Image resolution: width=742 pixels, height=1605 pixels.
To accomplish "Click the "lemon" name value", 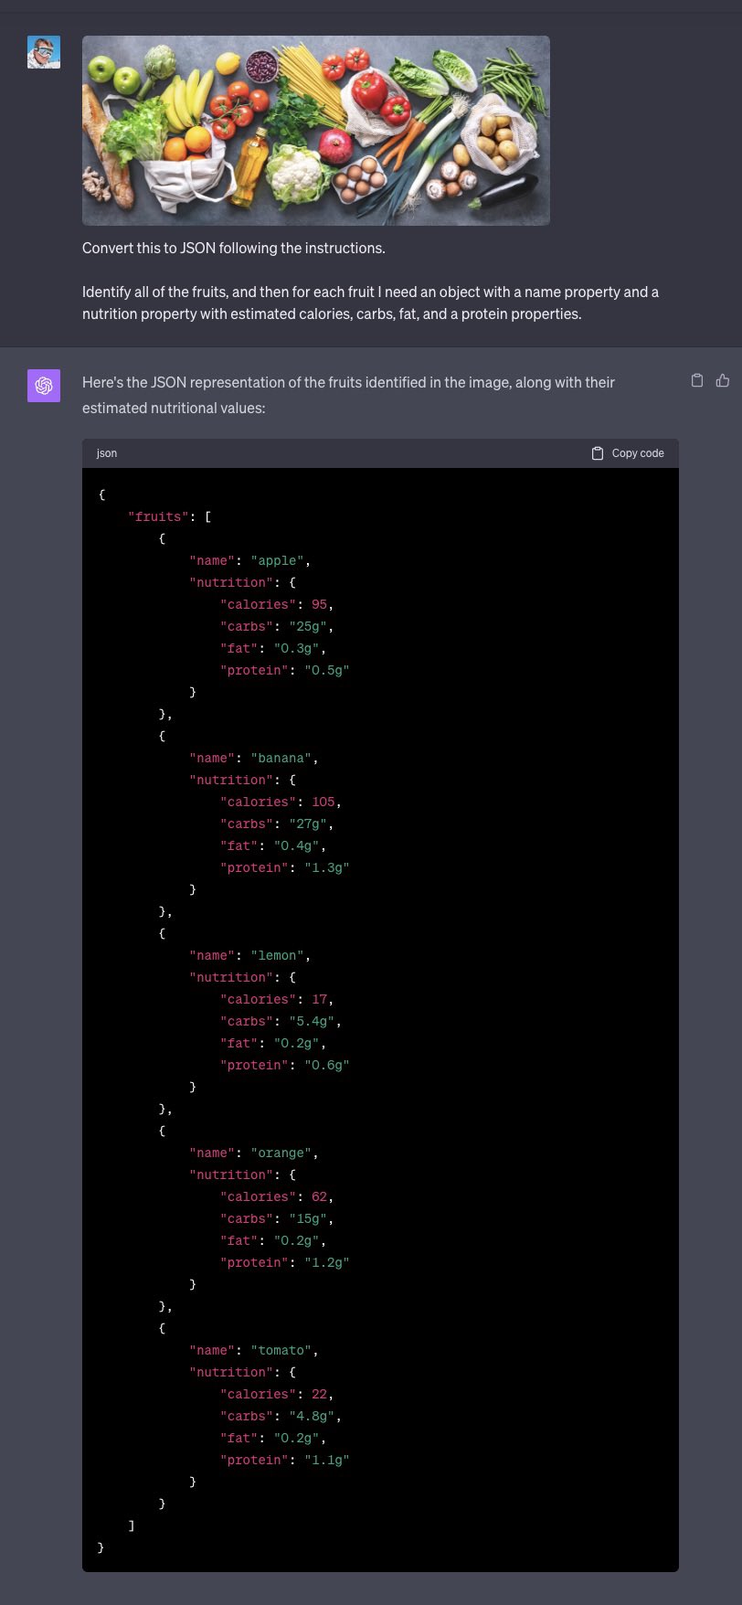I will [x=277, y=955].
